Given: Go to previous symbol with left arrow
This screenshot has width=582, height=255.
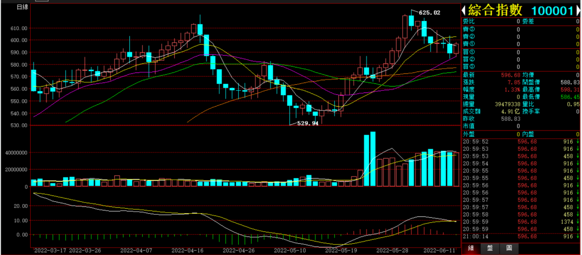Looking at the screenshot, I should tap(463, 10).
